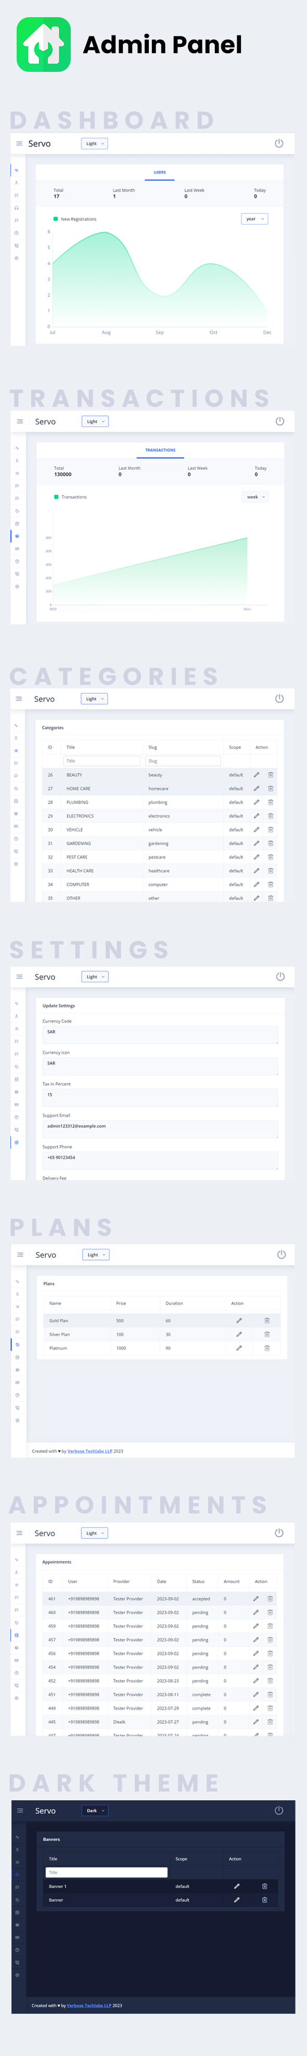Screen dimensions: 307x2056
Task: Edit appointment 461 with pencil icon
Action: 256,1599
